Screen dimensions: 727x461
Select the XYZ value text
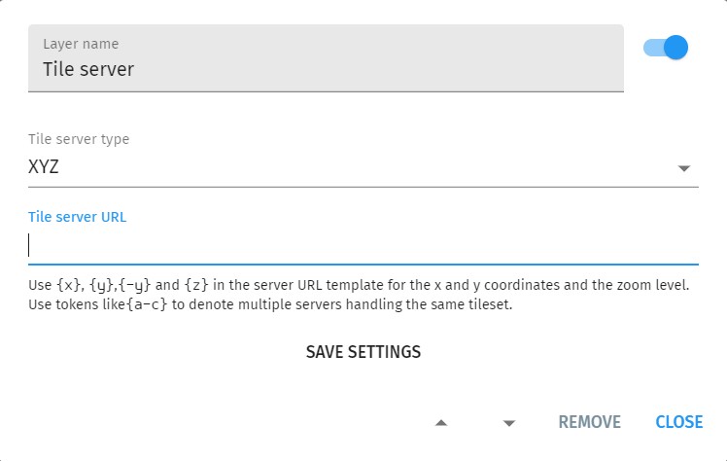tap(44, 167)
